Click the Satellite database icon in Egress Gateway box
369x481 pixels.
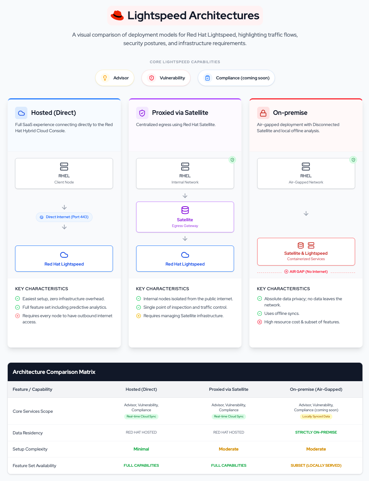(185, 210)
